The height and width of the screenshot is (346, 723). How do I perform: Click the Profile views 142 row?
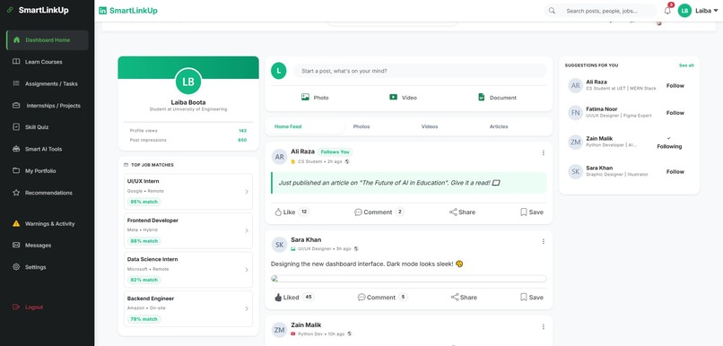[188, 131]
